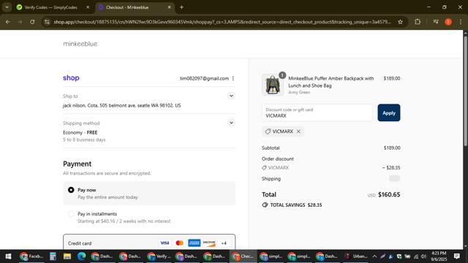Go back to previous page
The image size is (468, 263).
click(x=8, y=22)
